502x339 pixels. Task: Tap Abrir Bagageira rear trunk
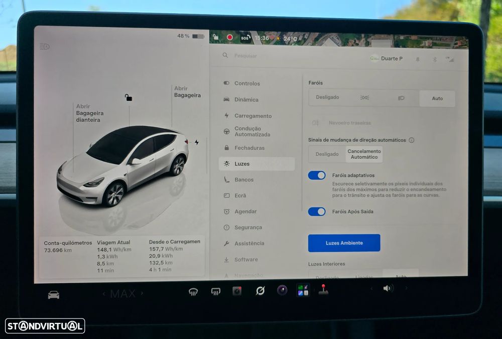pyautogui.click(x=187, y=92)
